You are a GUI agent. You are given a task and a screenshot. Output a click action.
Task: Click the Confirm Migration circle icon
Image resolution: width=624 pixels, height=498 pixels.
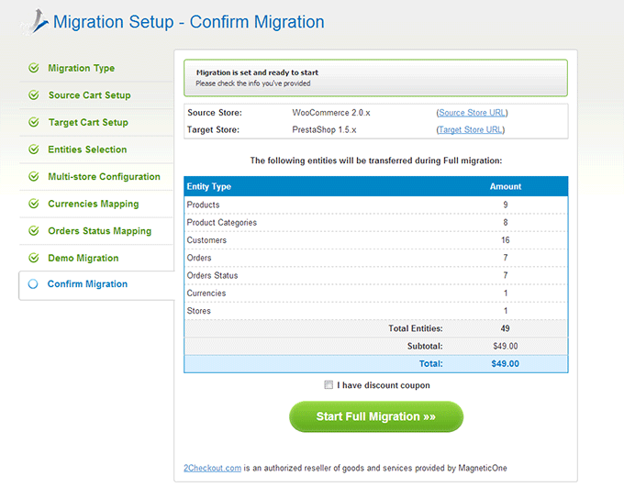[x=33, y=284]
